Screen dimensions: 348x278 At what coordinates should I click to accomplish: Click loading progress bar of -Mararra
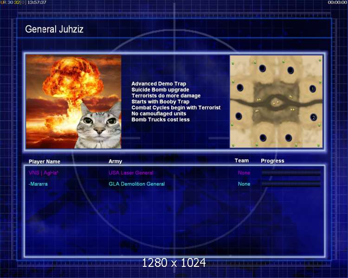pos(291,183)
